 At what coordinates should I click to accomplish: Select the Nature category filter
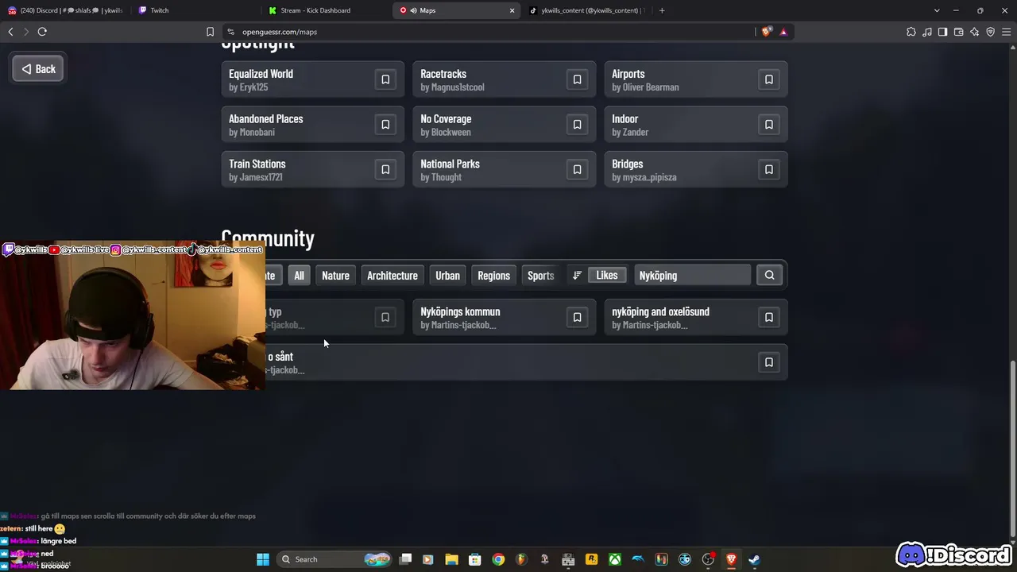[x=335, y=275]
